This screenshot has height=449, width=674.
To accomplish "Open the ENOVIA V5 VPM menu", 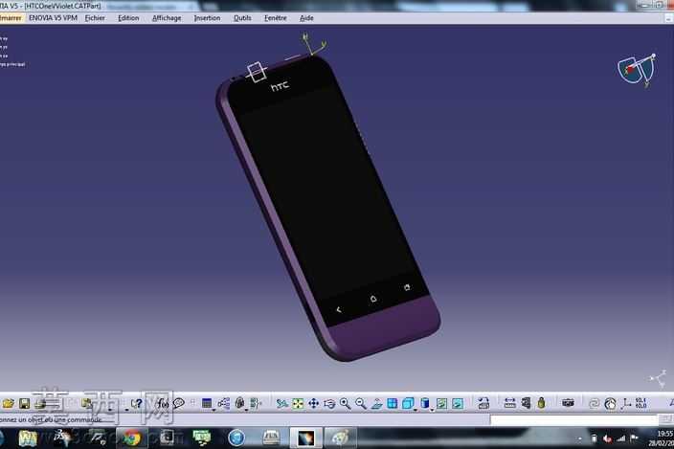I will (53, 18).
